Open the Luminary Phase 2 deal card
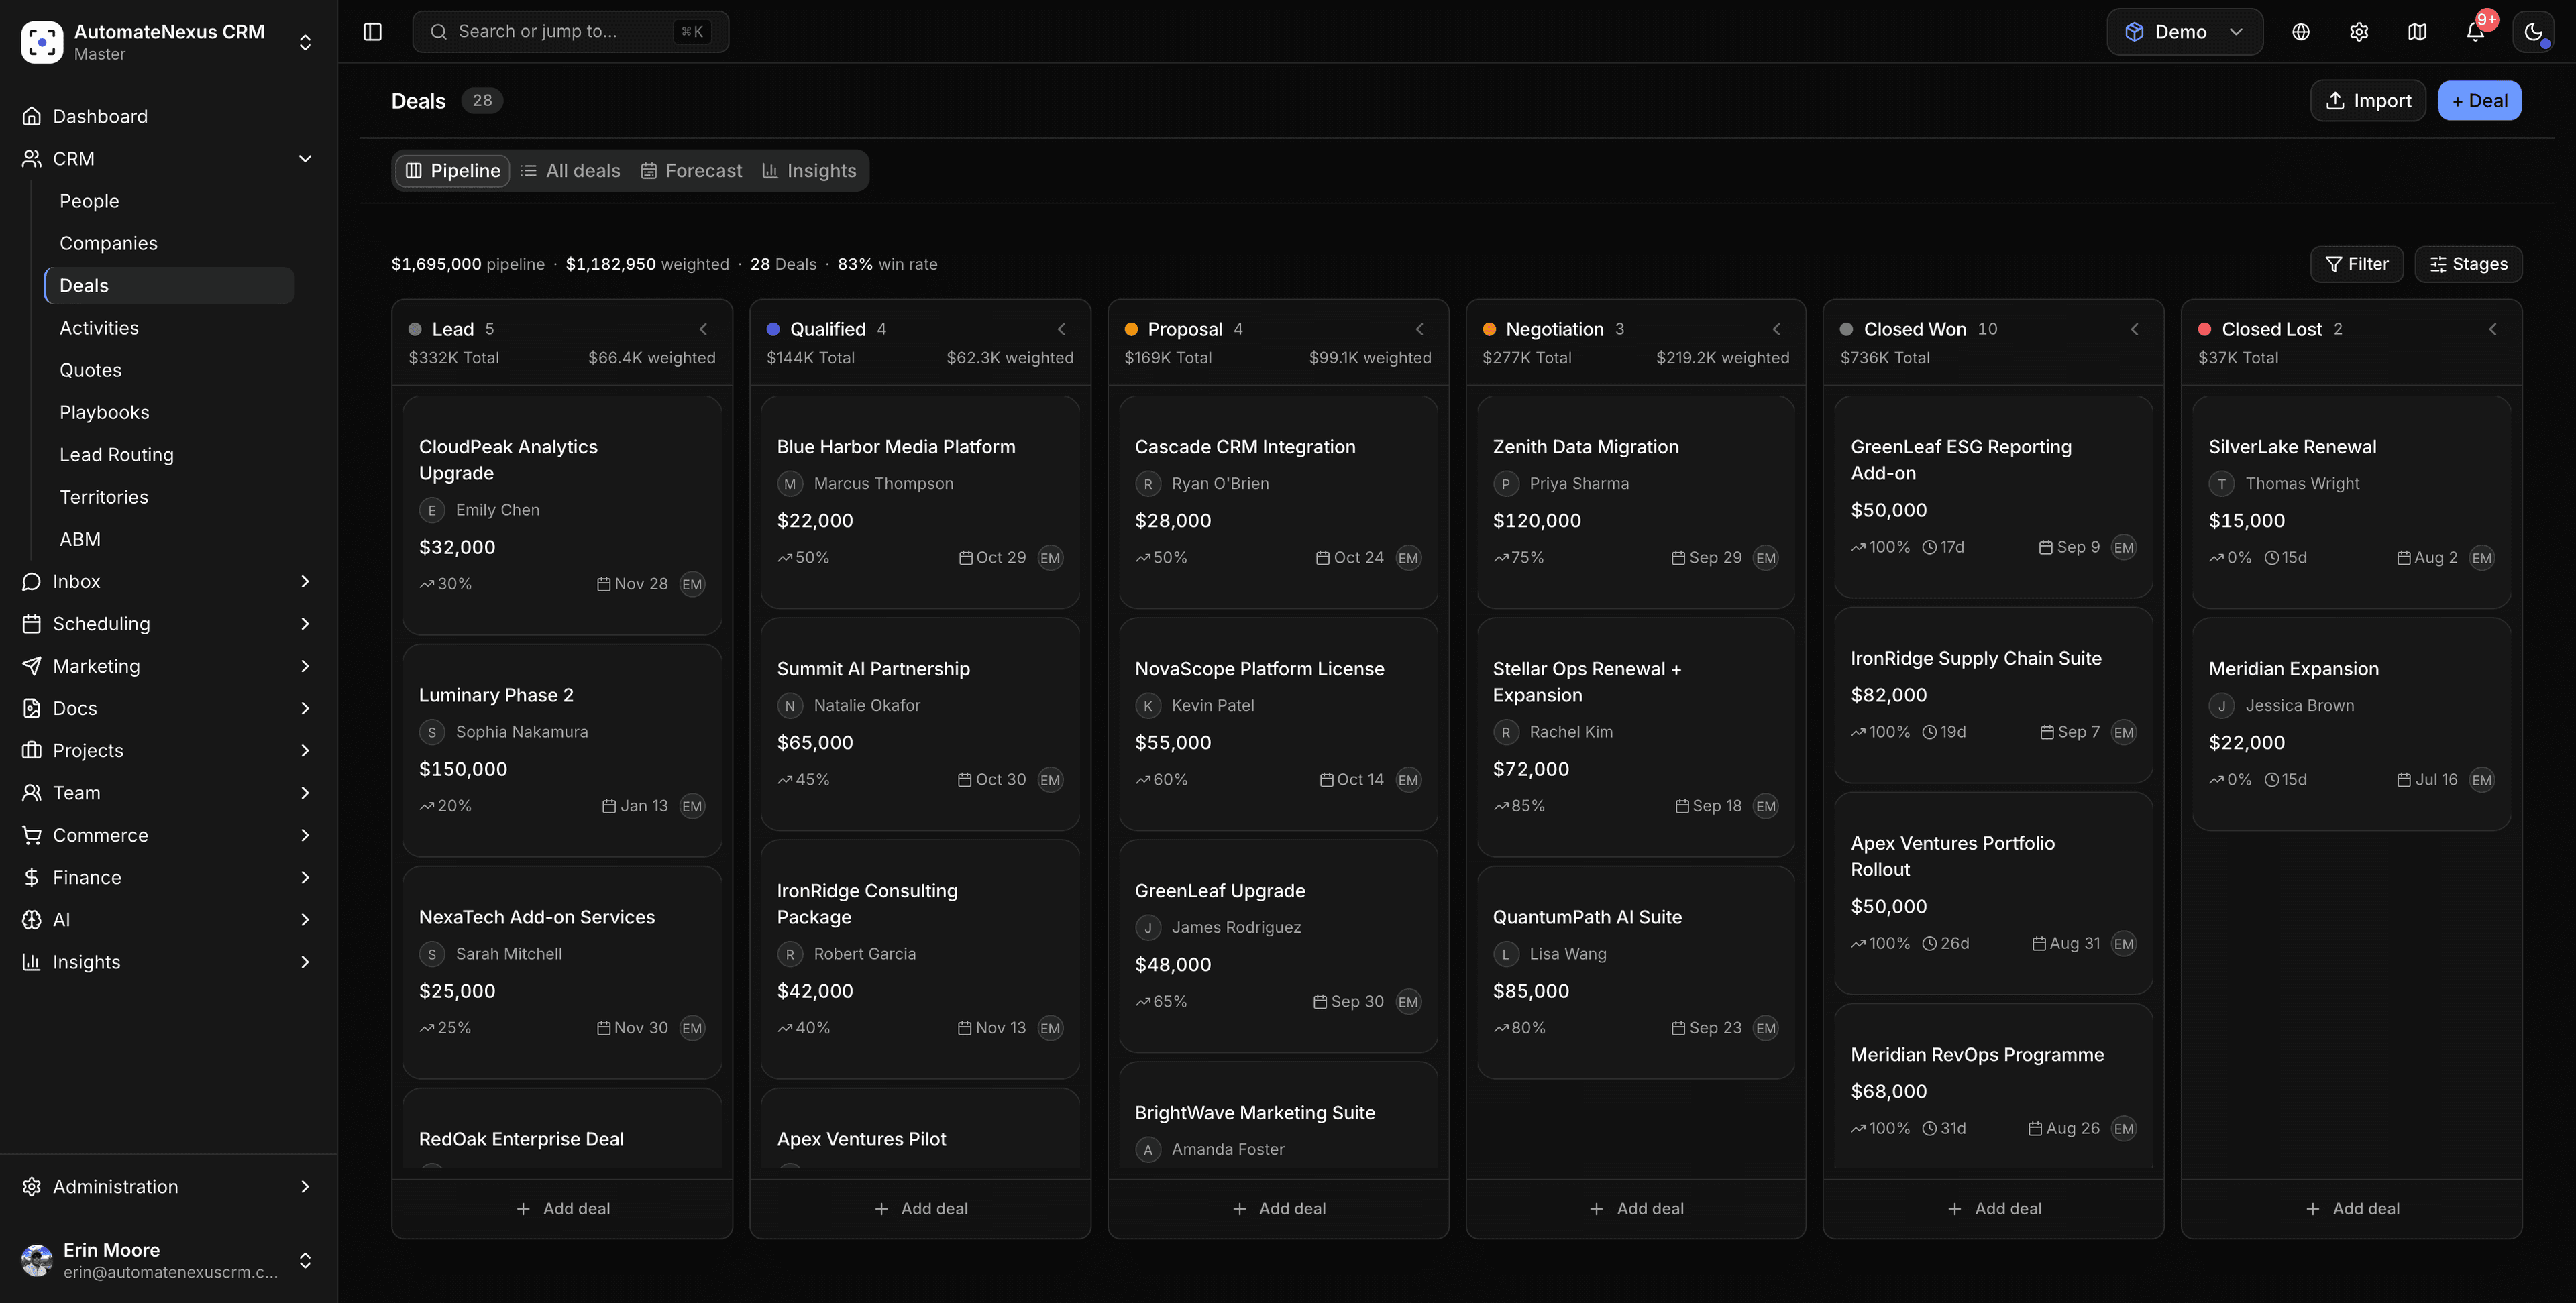 pos(562,750)
